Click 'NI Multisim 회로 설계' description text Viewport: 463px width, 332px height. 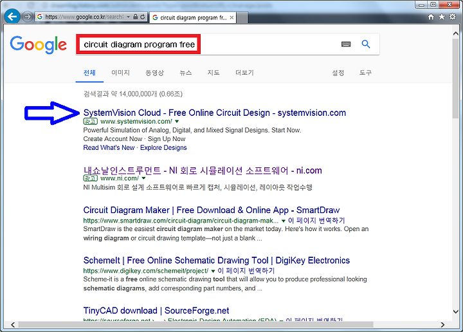click(197, 187)
